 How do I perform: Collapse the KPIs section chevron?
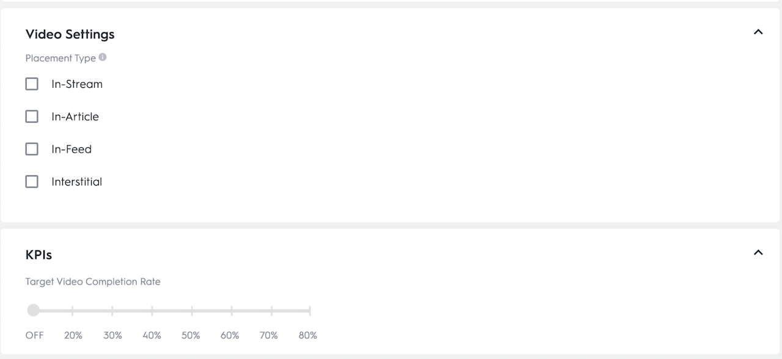tap(758, 252)
